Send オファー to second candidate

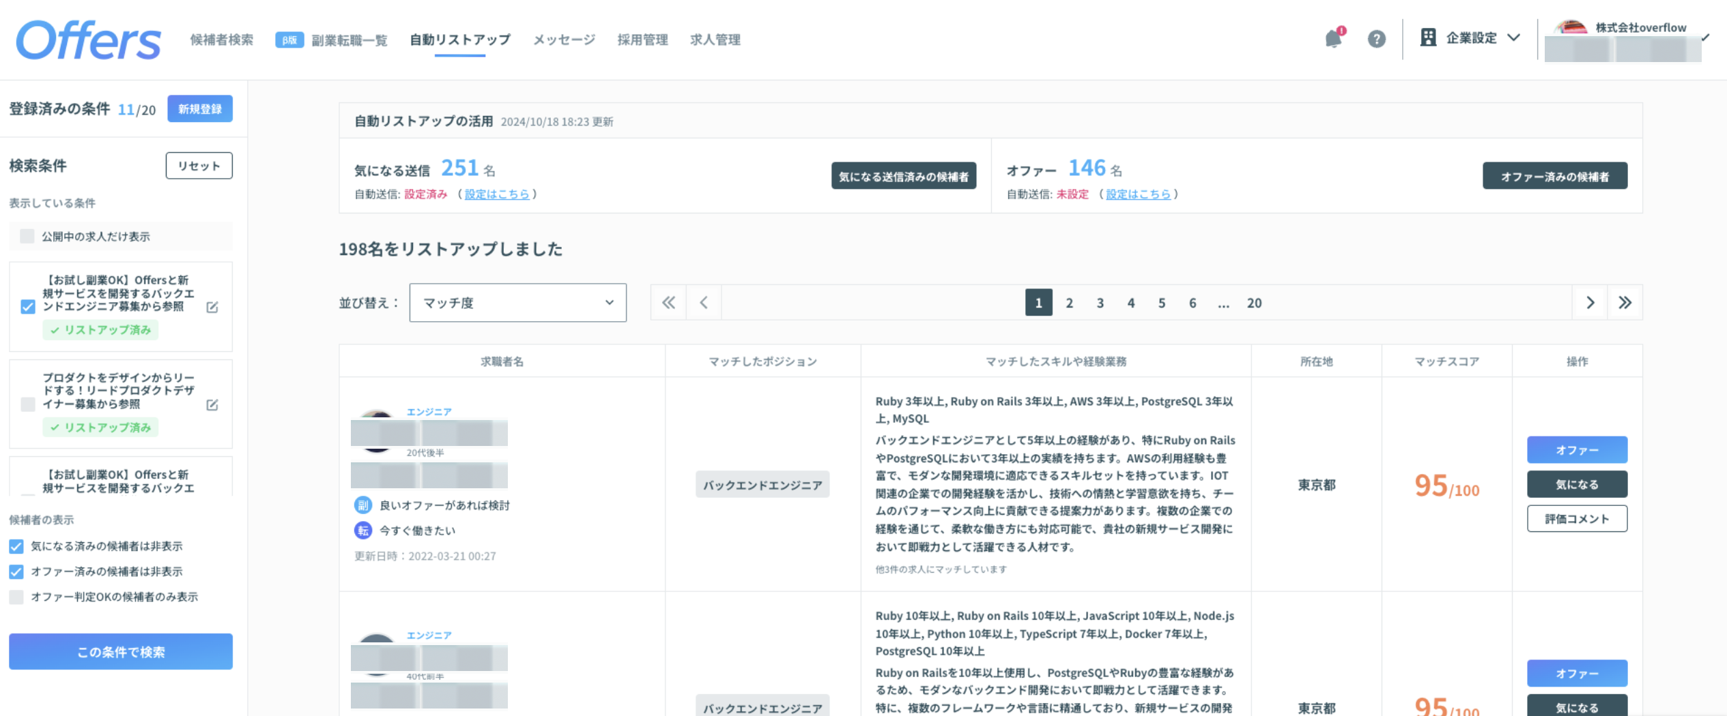(x=1577, y=674)
